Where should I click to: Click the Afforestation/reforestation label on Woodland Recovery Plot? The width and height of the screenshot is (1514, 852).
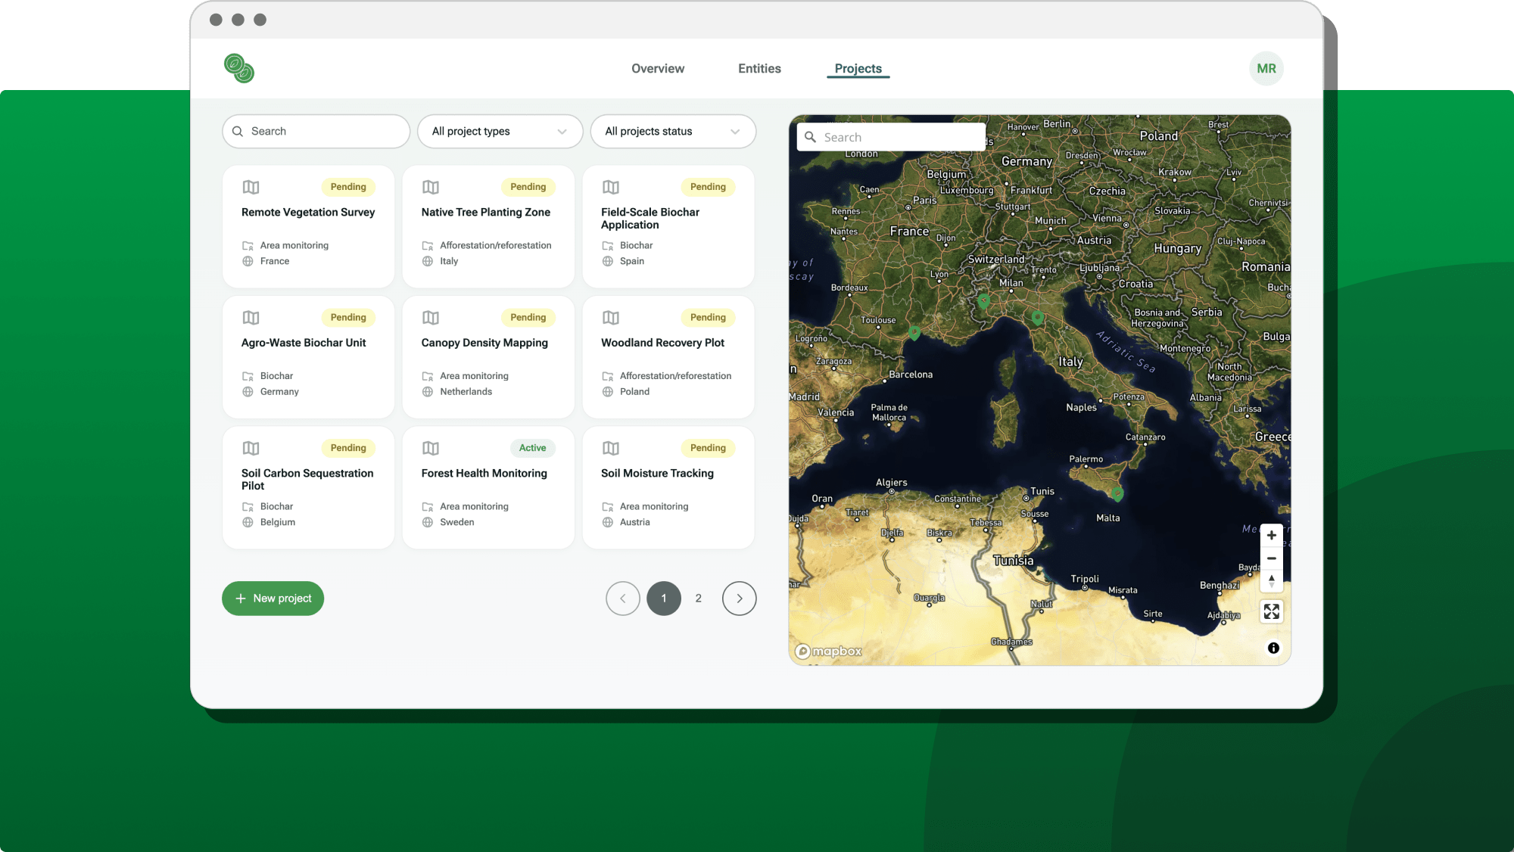point(675,376)
